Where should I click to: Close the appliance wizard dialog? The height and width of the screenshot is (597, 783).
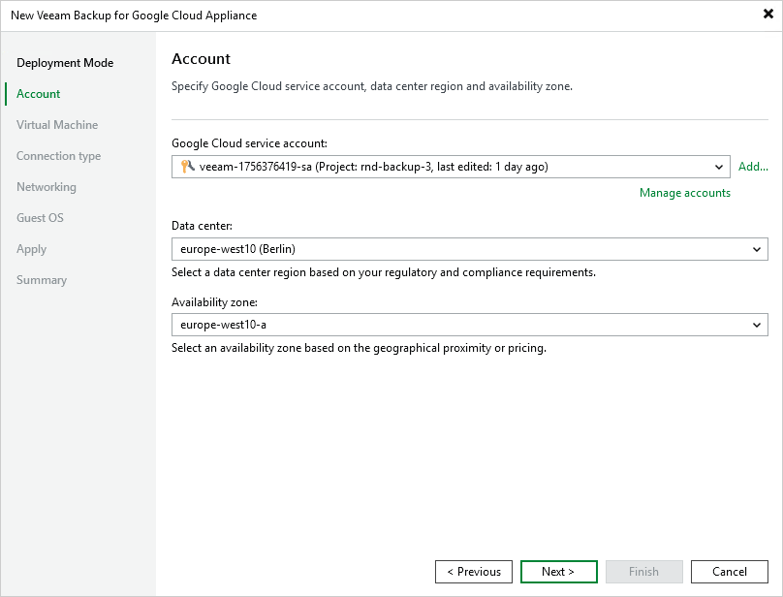click(768, 14)
